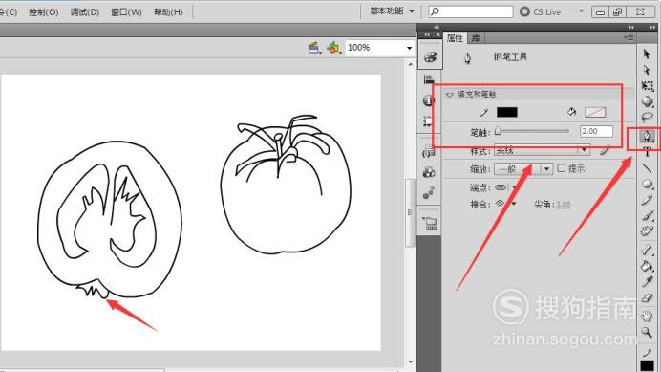The width and height of the screenshot is (661, 372).
Task: Select the Eyedropper tool
Action: (647, 282)
